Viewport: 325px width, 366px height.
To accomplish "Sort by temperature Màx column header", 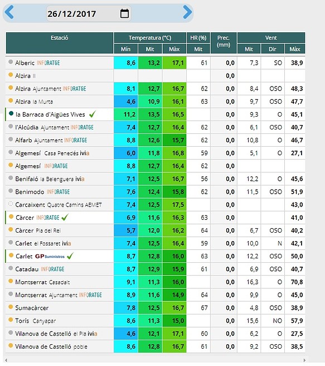I will pyautogui.click(x=174, y=49).
